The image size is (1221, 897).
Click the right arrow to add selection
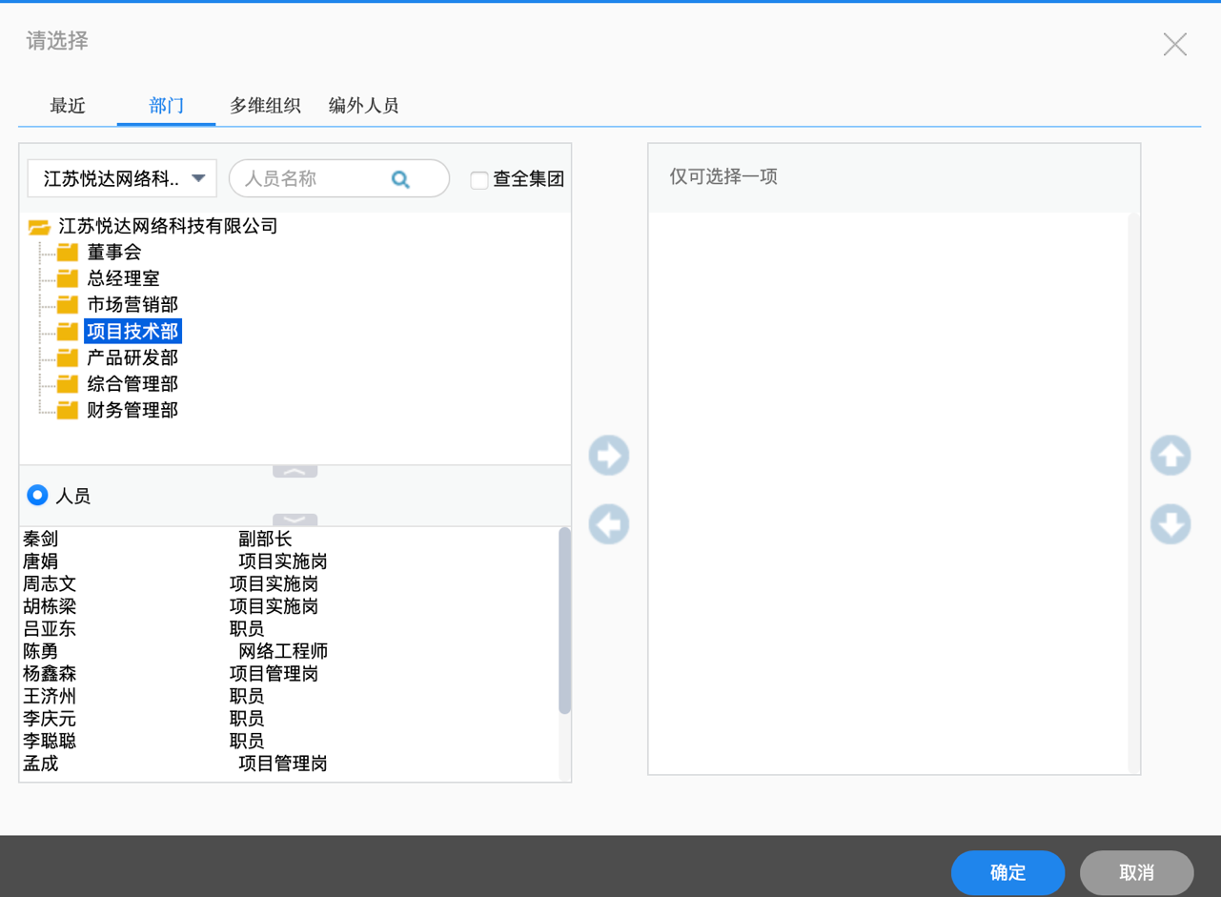pos(608,456)
